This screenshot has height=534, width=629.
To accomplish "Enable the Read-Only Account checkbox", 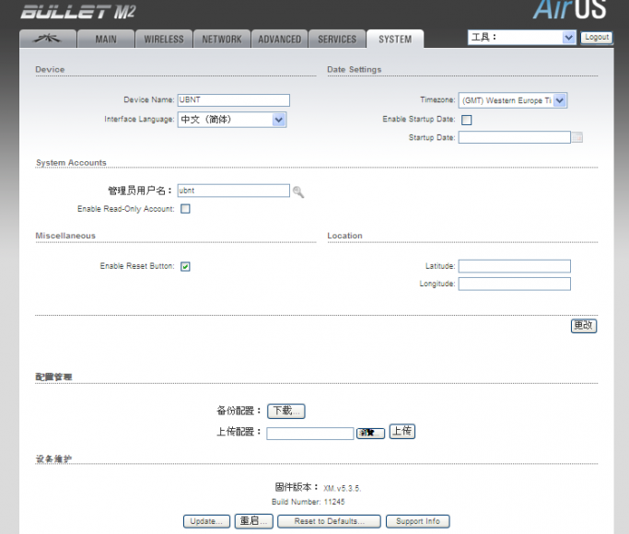I will (185, 209).
